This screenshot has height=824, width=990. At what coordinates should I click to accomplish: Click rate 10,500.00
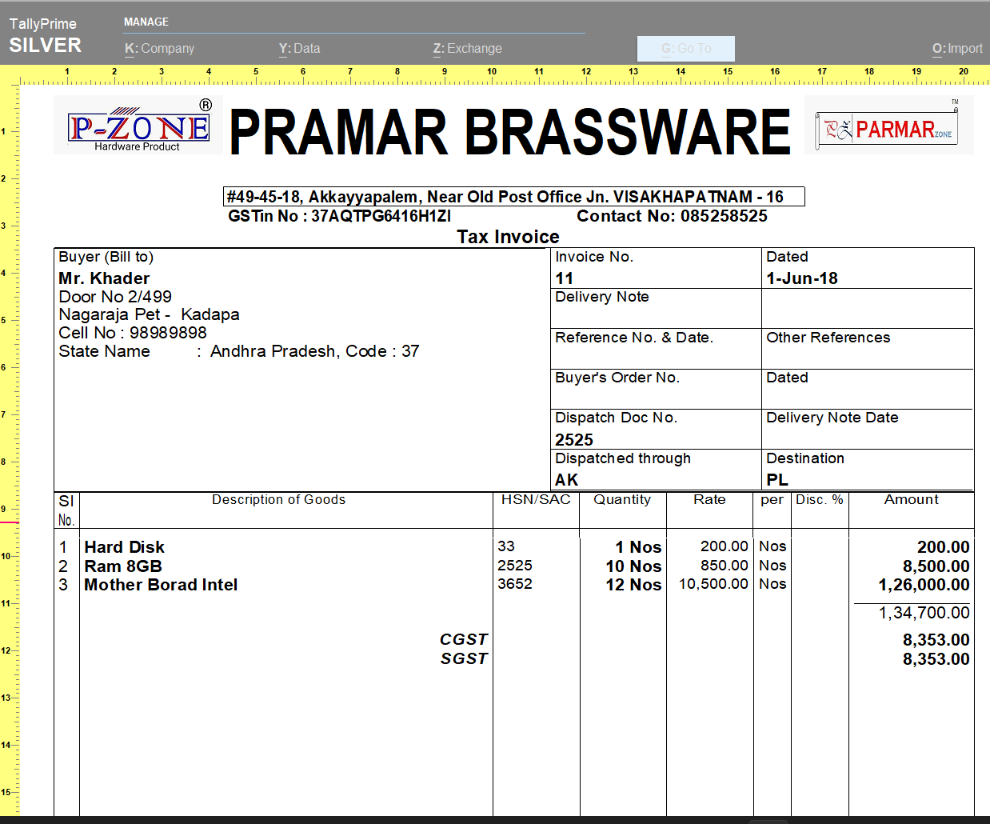point(713,584)
